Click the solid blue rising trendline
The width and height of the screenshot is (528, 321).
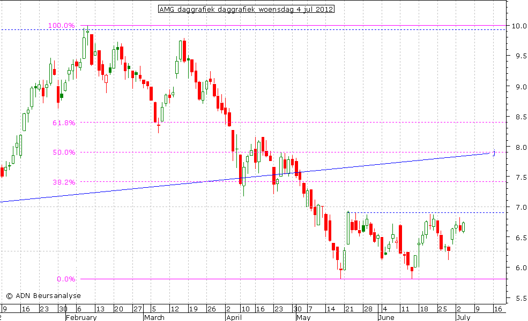245,178
